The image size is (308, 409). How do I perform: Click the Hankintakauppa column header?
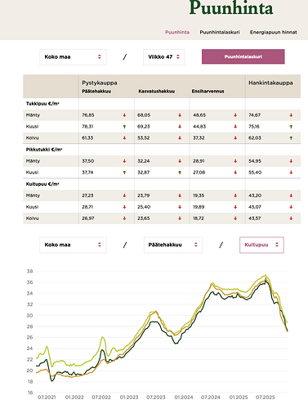270,83
